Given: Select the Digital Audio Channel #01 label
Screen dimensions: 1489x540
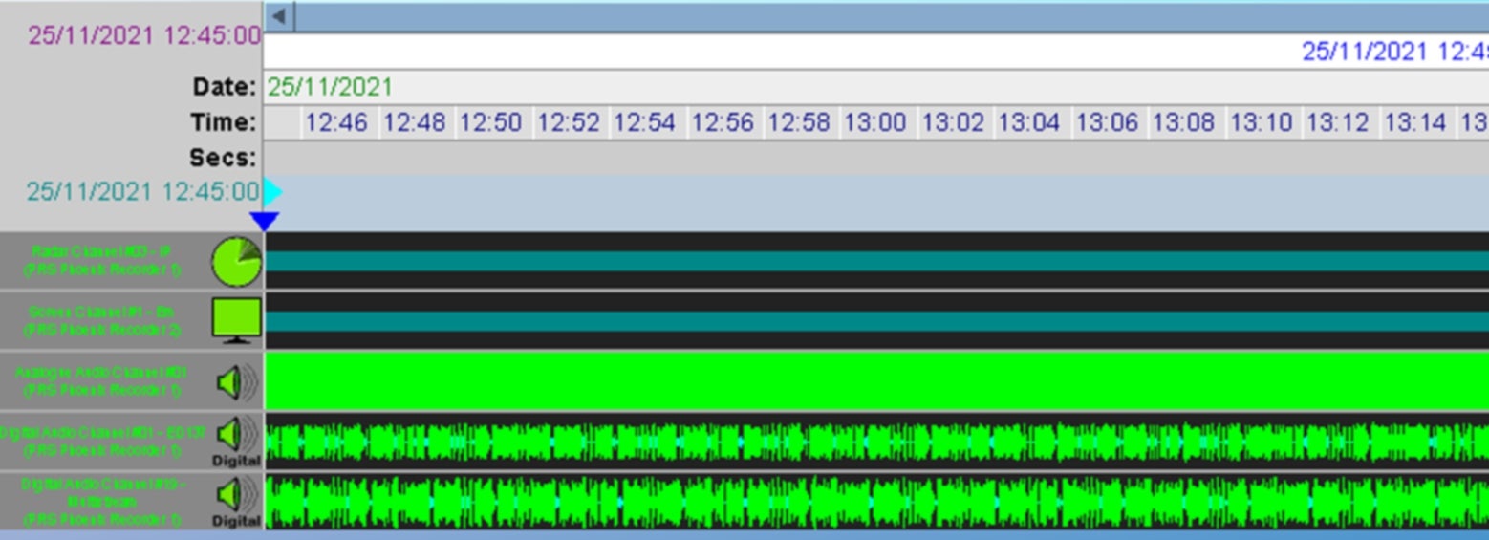Looking at the screenshot, I should pos(102,441).
